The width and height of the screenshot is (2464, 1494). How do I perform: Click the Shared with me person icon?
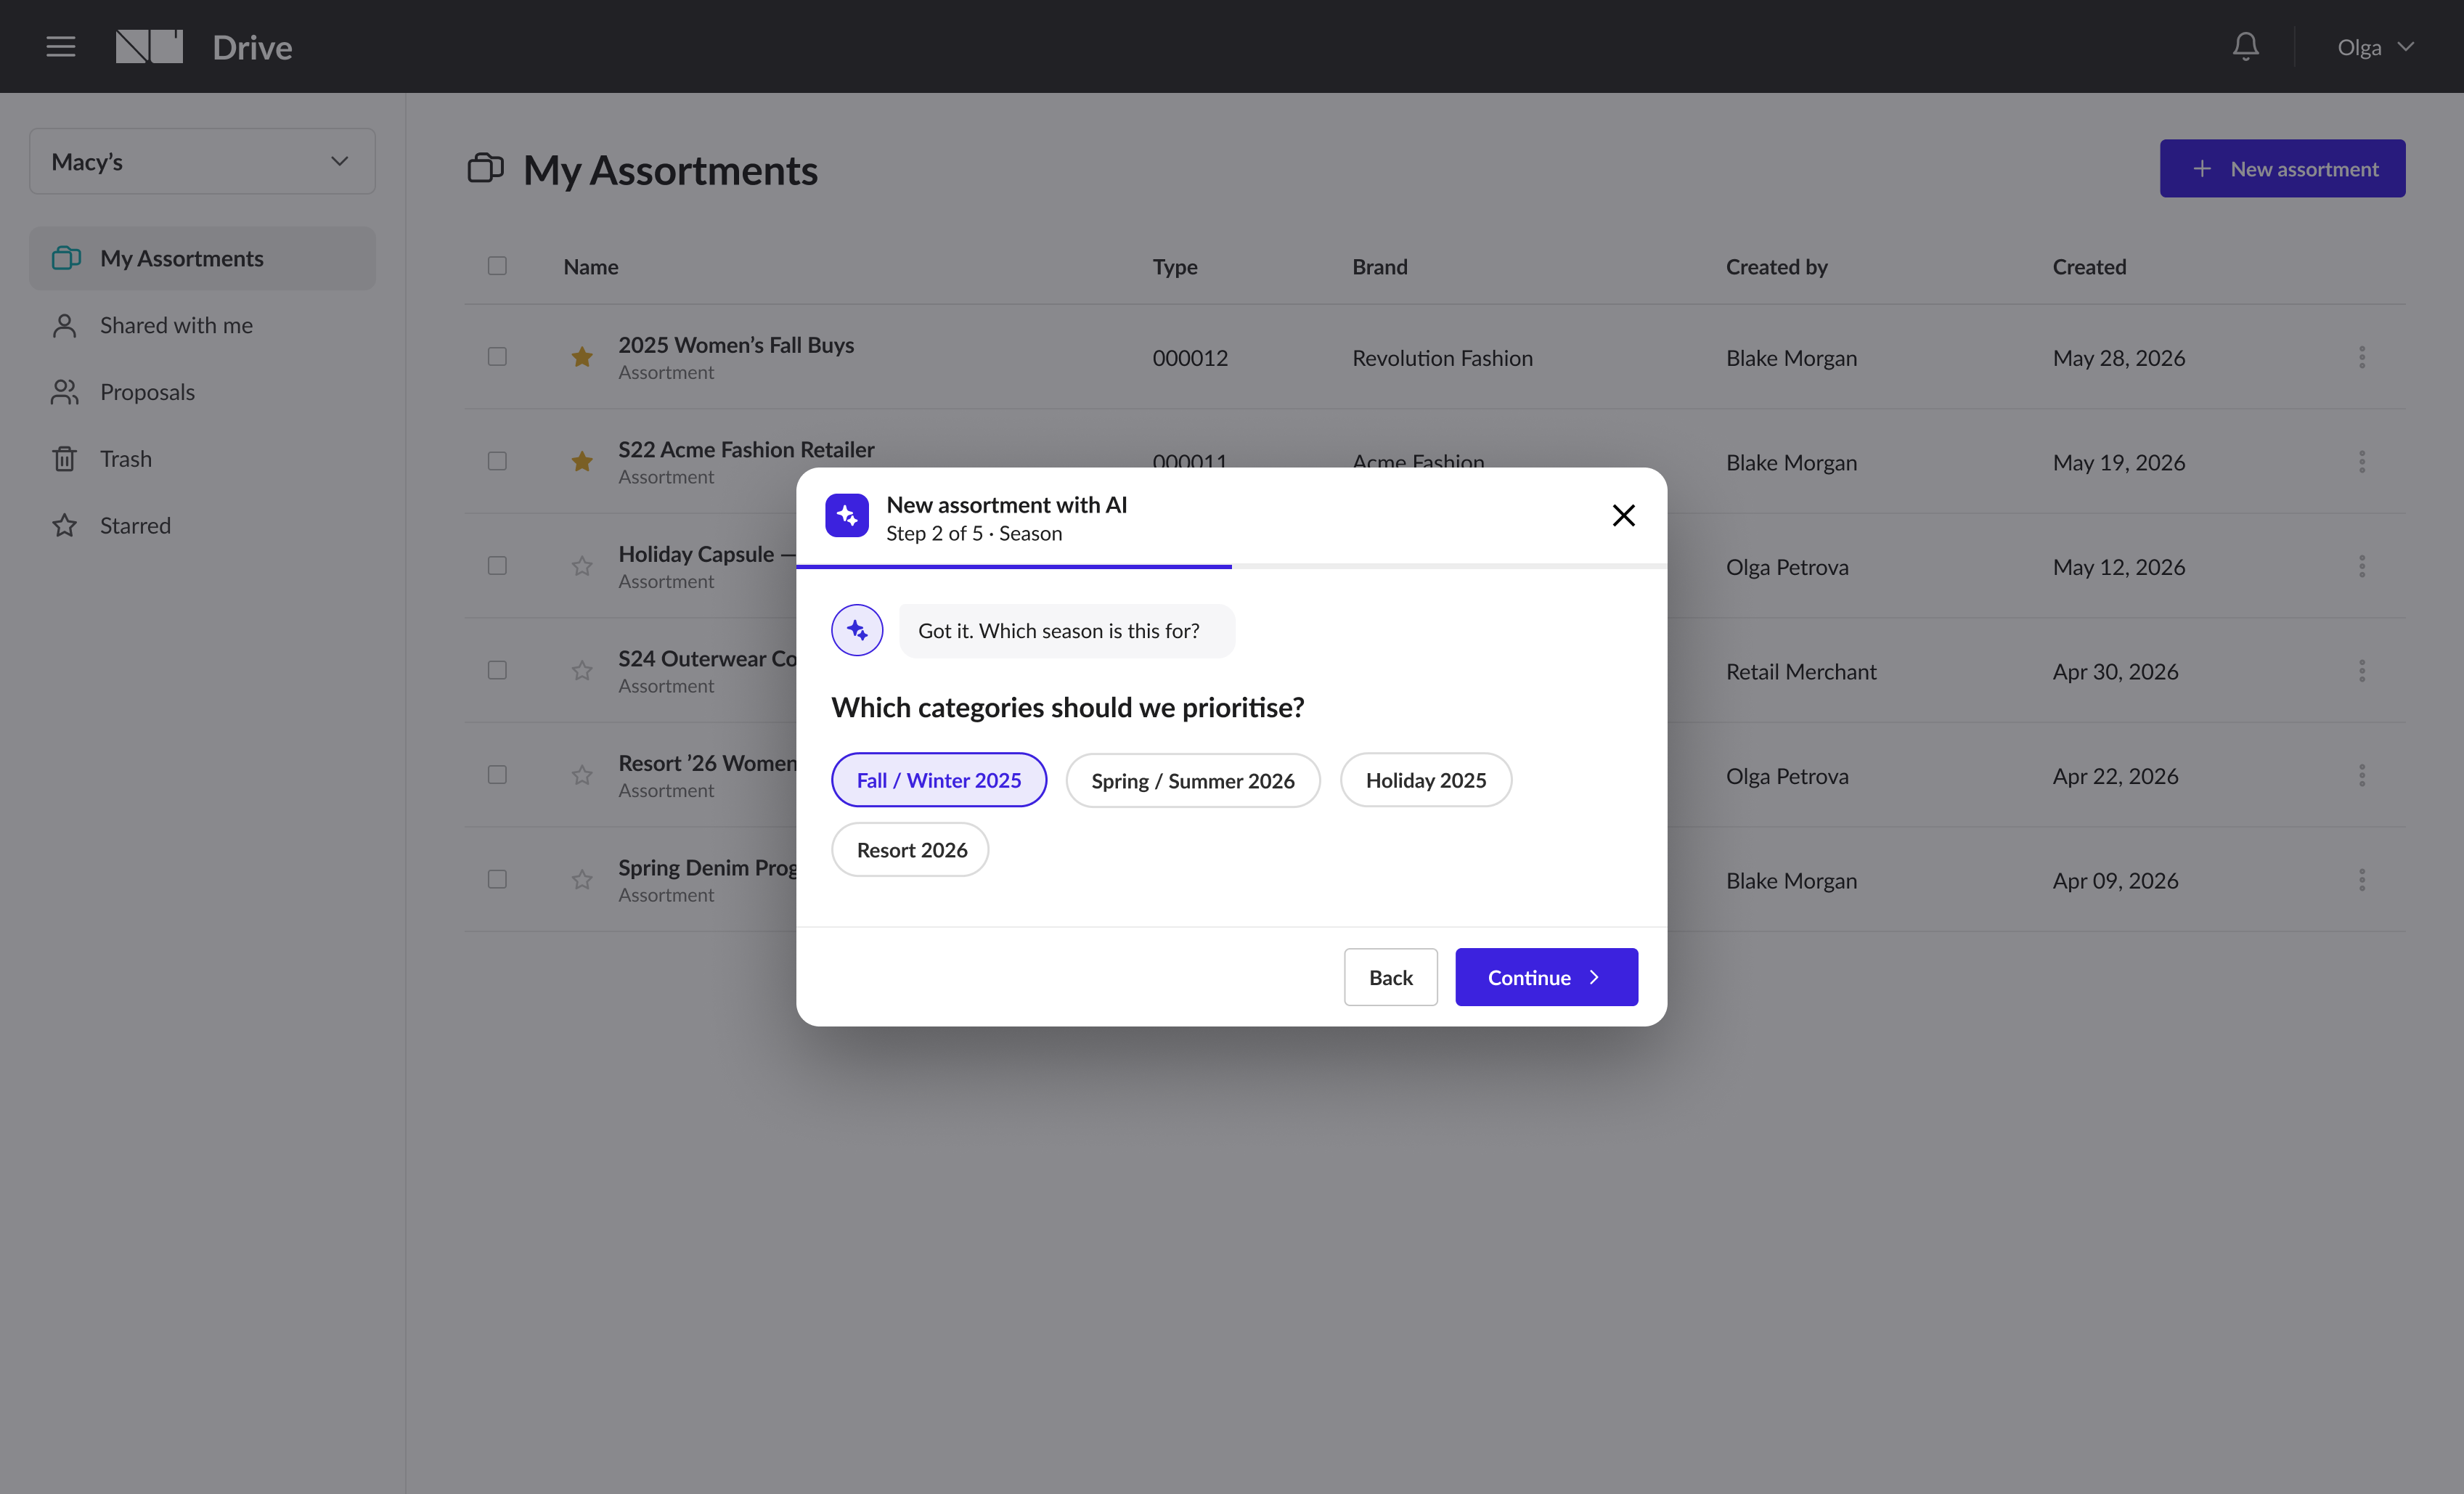tap(65, 325)
